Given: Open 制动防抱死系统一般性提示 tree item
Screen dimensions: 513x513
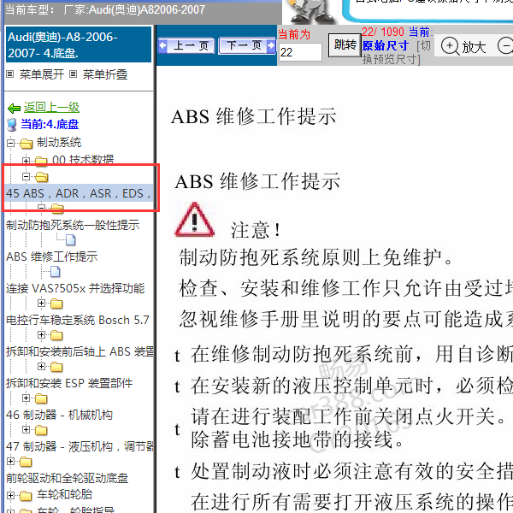Looking at the screenshot, I should point(73,225).
